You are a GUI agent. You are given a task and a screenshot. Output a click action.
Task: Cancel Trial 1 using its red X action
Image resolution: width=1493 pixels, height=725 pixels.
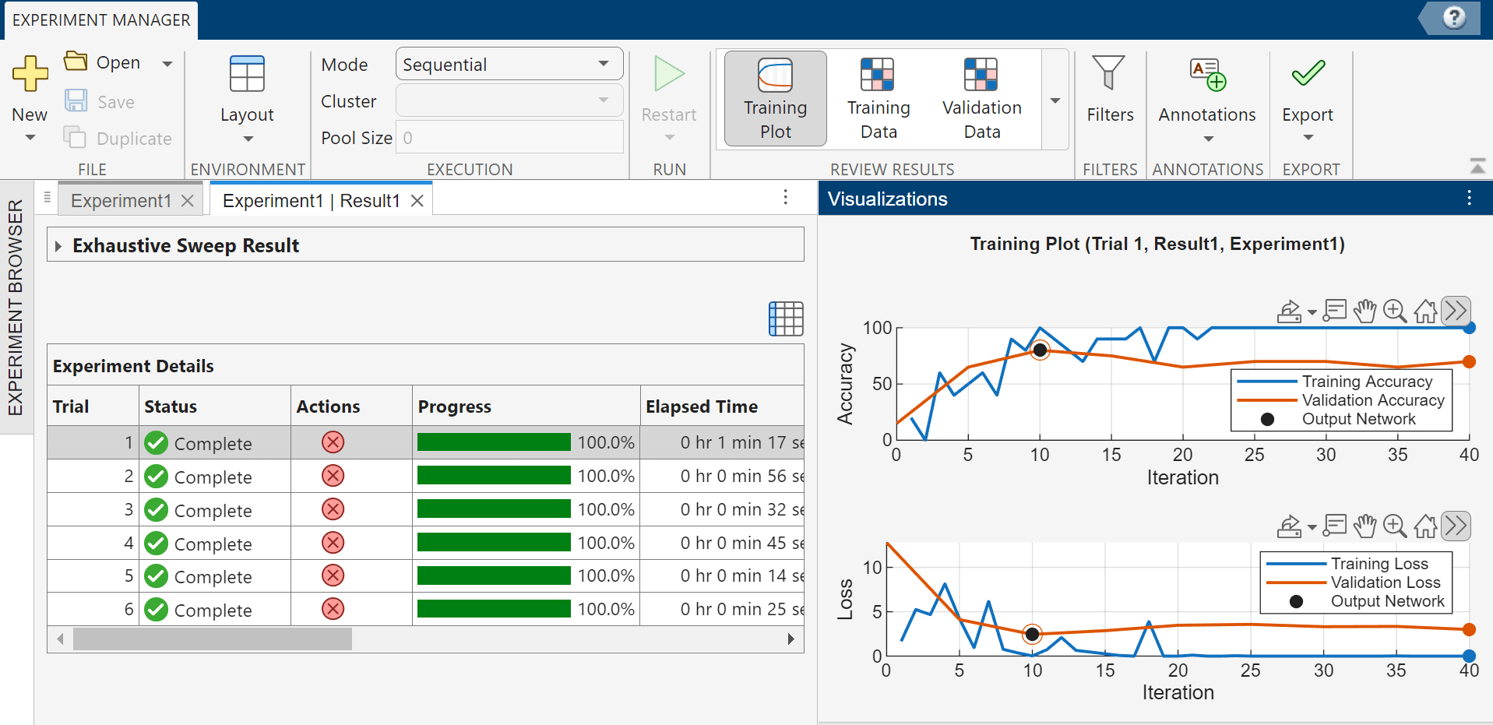(333, 442)
